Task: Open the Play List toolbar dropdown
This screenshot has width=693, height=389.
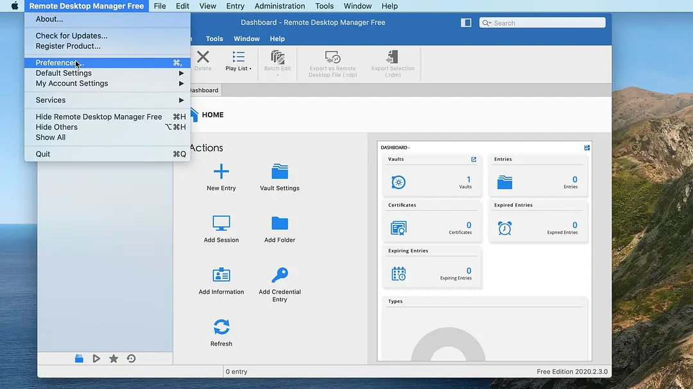Action: pyautogui.click(x=238, y=61)
